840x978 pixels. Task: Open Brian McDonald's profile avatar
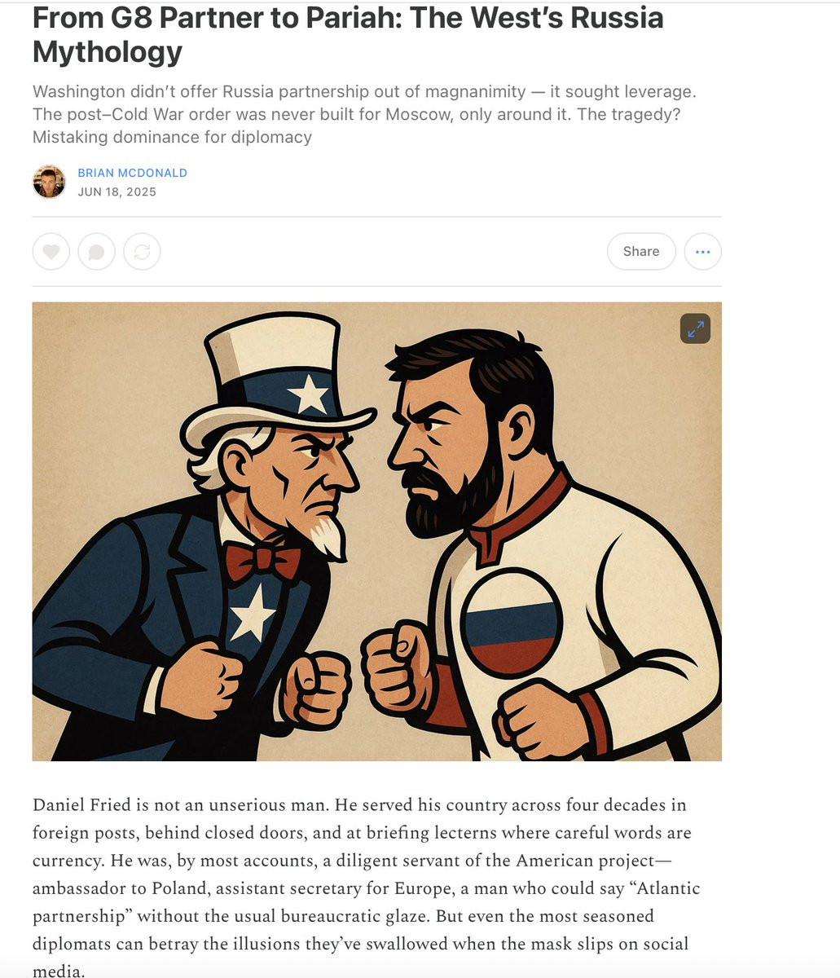pyautogui.click(x=49, y=182)
